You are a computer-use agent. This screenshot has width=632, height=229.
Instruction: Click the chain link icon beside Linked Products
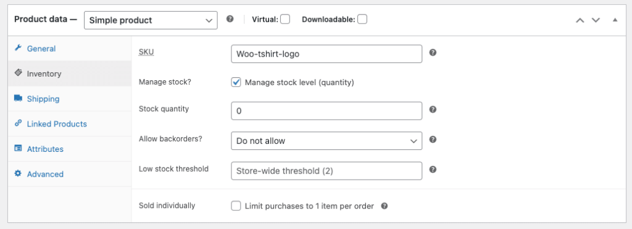tap(18, 123)
